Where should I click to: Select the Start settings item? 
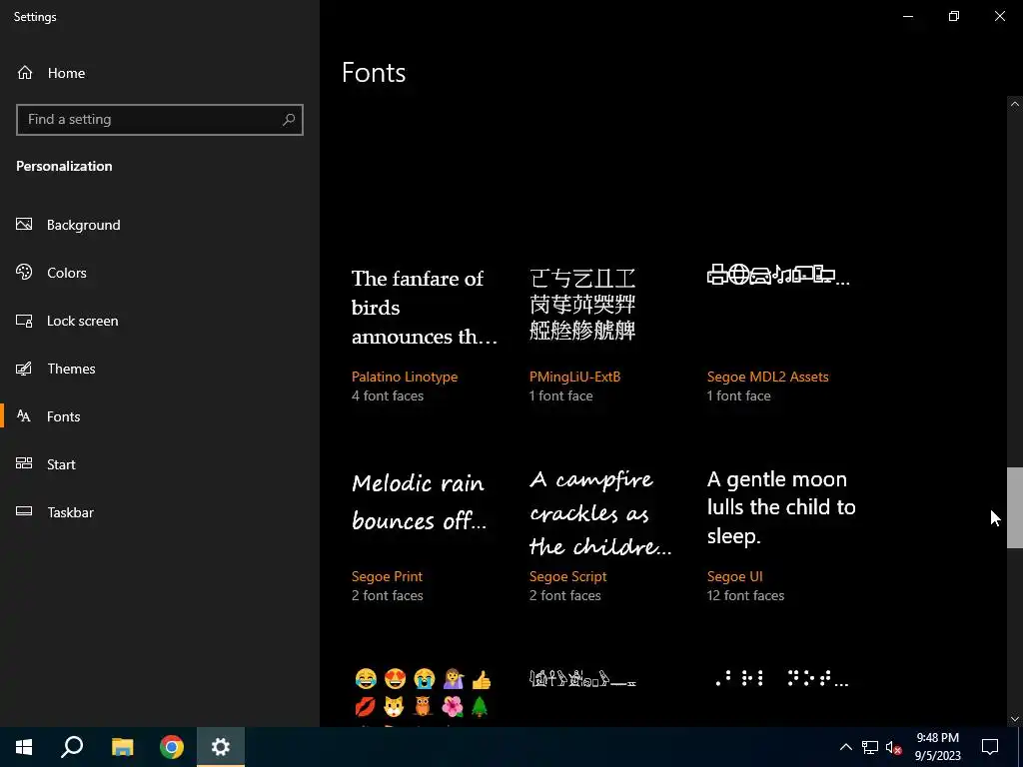(x=61, y=464)
